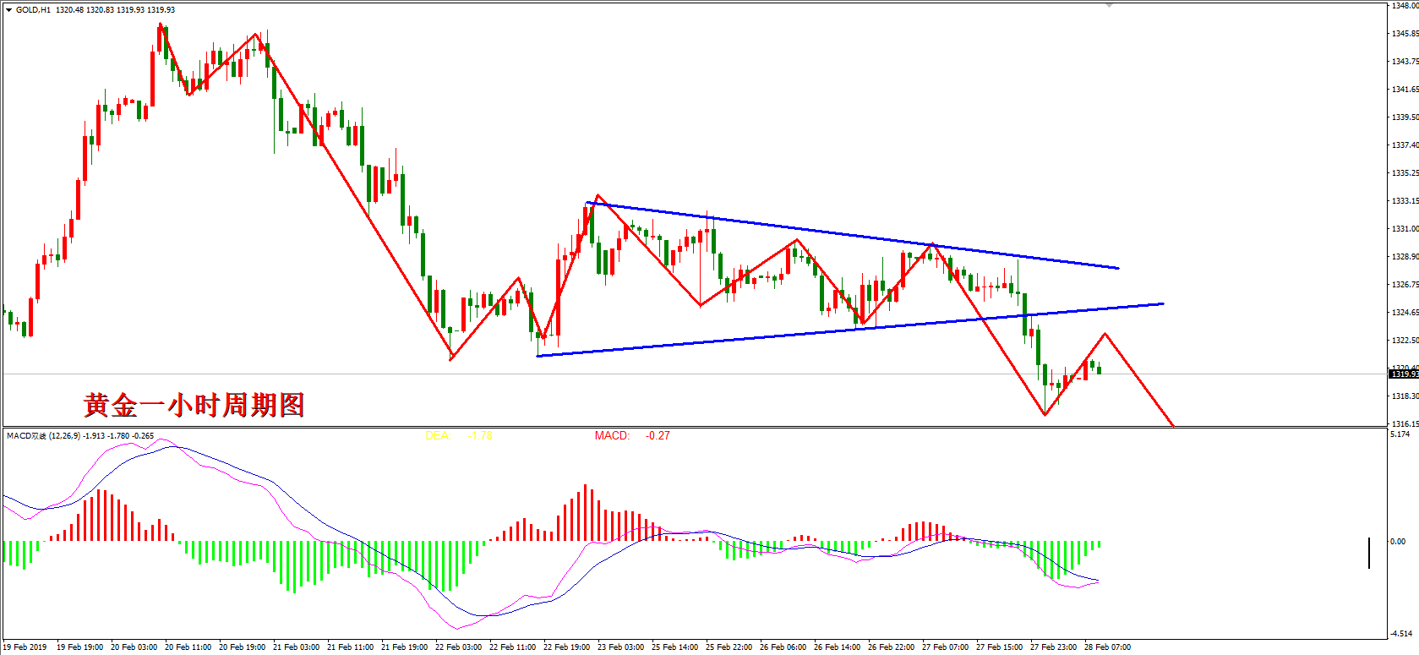Click the 19 Feb 2019 date label
The image size is (1419, 655).
point(25,647)
